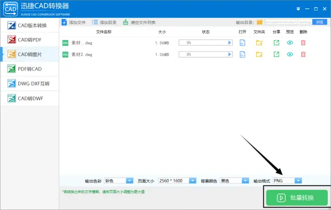Click the DWG file icon of 素材. .dwg
Viewport: 331px width, 210px height.
tap(65, 43)
